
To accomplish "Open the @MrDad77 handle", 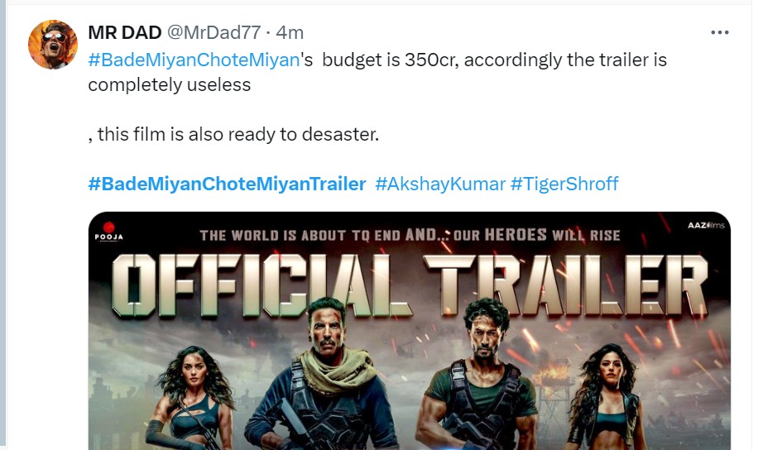I will [x=213, y=32].
